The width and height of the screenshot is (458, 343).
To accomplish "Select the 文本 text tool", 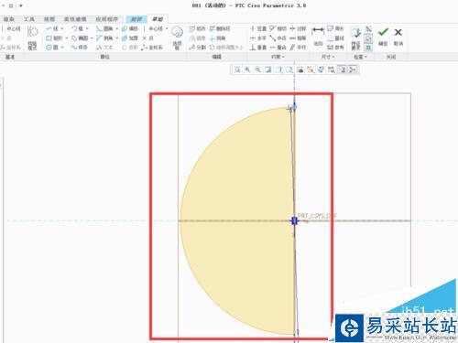I will (x=104, y=48).
